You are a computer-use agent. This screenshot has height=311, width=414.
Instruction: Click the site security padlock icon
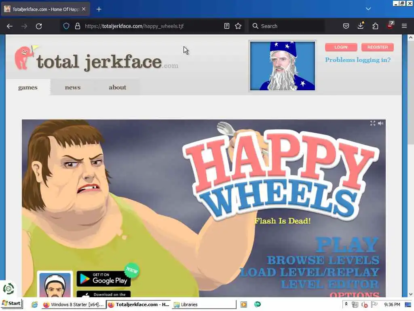coord(77,26)
